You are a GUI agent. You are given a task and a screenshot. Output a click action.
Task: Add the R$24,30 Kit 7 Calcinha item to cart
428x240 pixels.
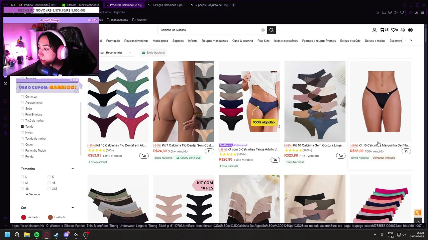(x=209, y=151)
